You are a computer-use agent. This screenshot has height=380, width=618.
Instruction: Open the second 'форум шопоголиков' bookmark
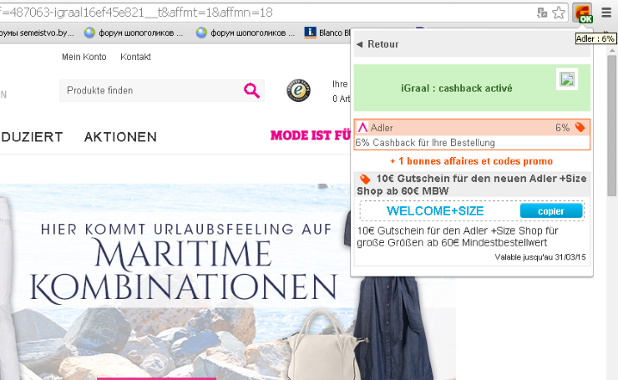pyautogui.click(x=246, y=33)
